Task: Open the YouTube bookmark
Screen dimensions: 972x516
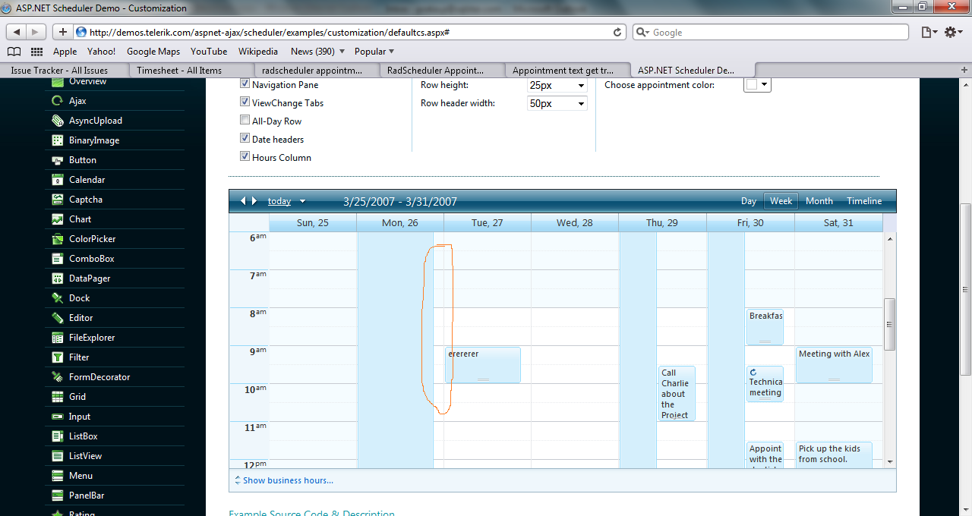Action: (209, 52)
